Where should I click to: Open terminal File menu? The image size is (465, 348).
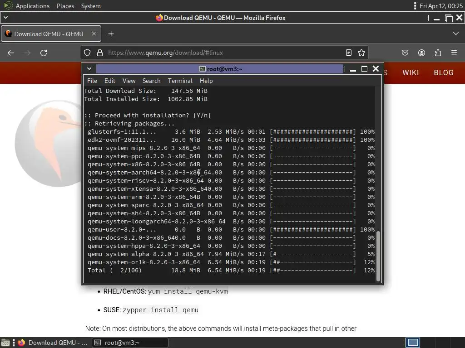92,81
